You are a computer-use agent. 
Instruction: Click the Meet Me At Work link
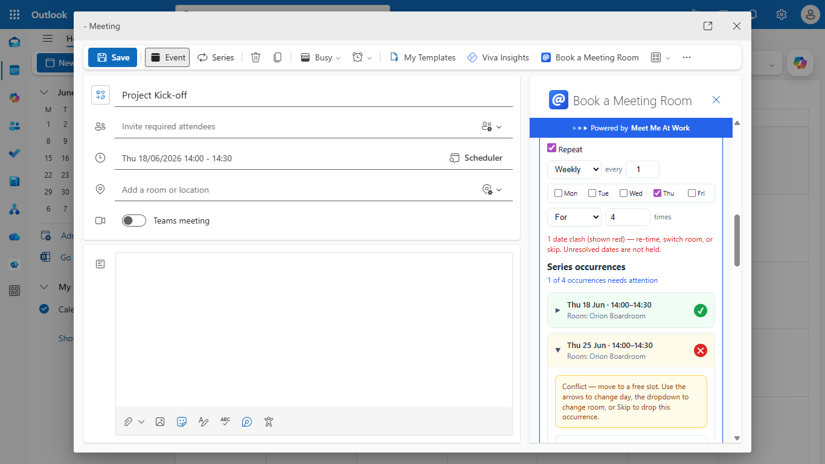point(660,128)
